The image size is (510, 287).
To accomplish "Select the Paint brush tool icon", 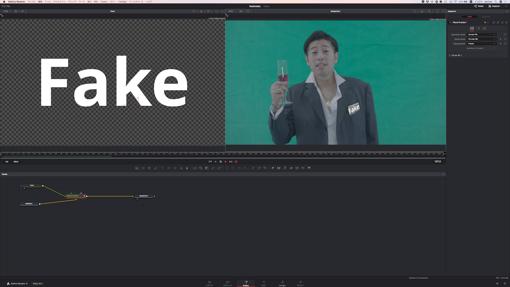I will [x=155, y=168].
